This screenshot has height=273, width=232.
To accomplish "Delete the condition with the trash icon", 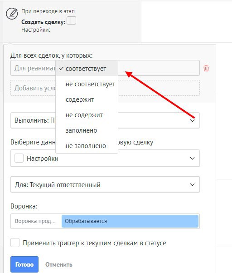I will 206,68.
